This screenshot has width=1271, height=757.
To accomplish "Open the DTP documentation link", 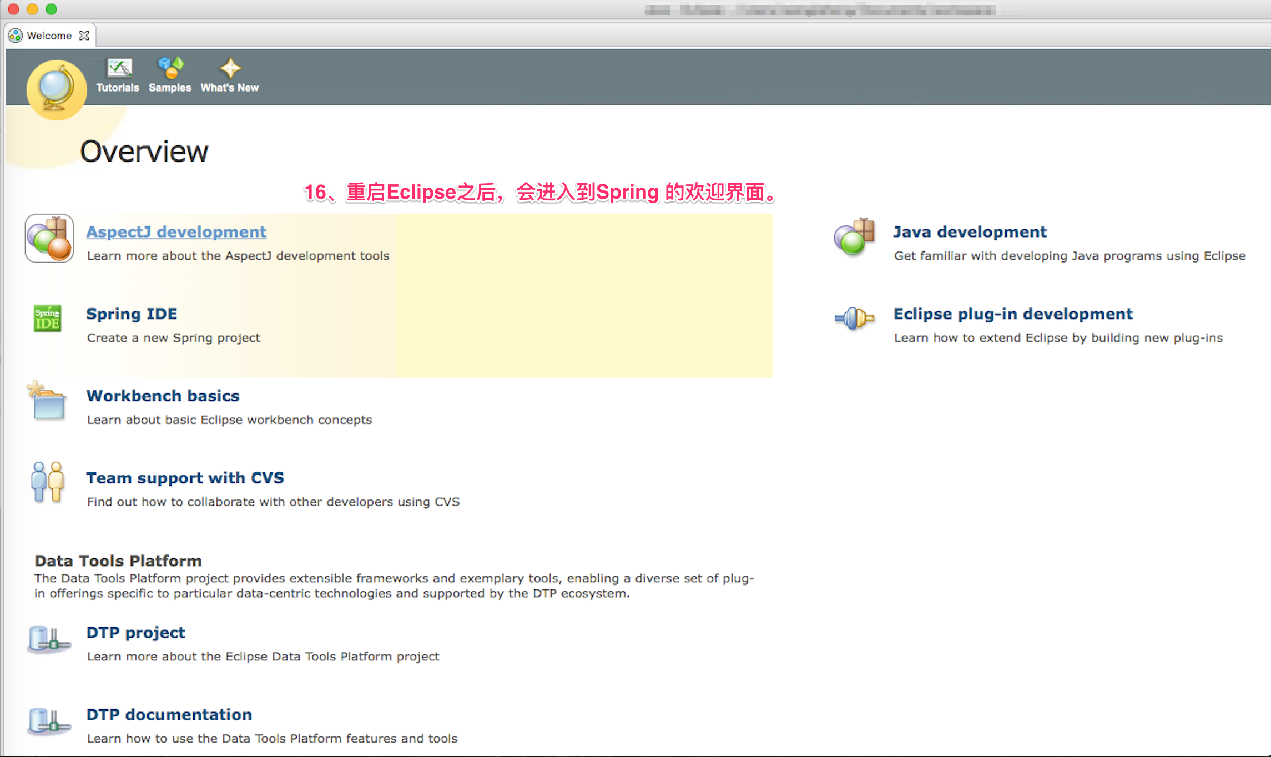I will (169, 714).
